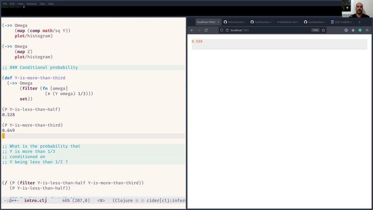Switch to the first GitHub tab

click(x=234, y=22)
